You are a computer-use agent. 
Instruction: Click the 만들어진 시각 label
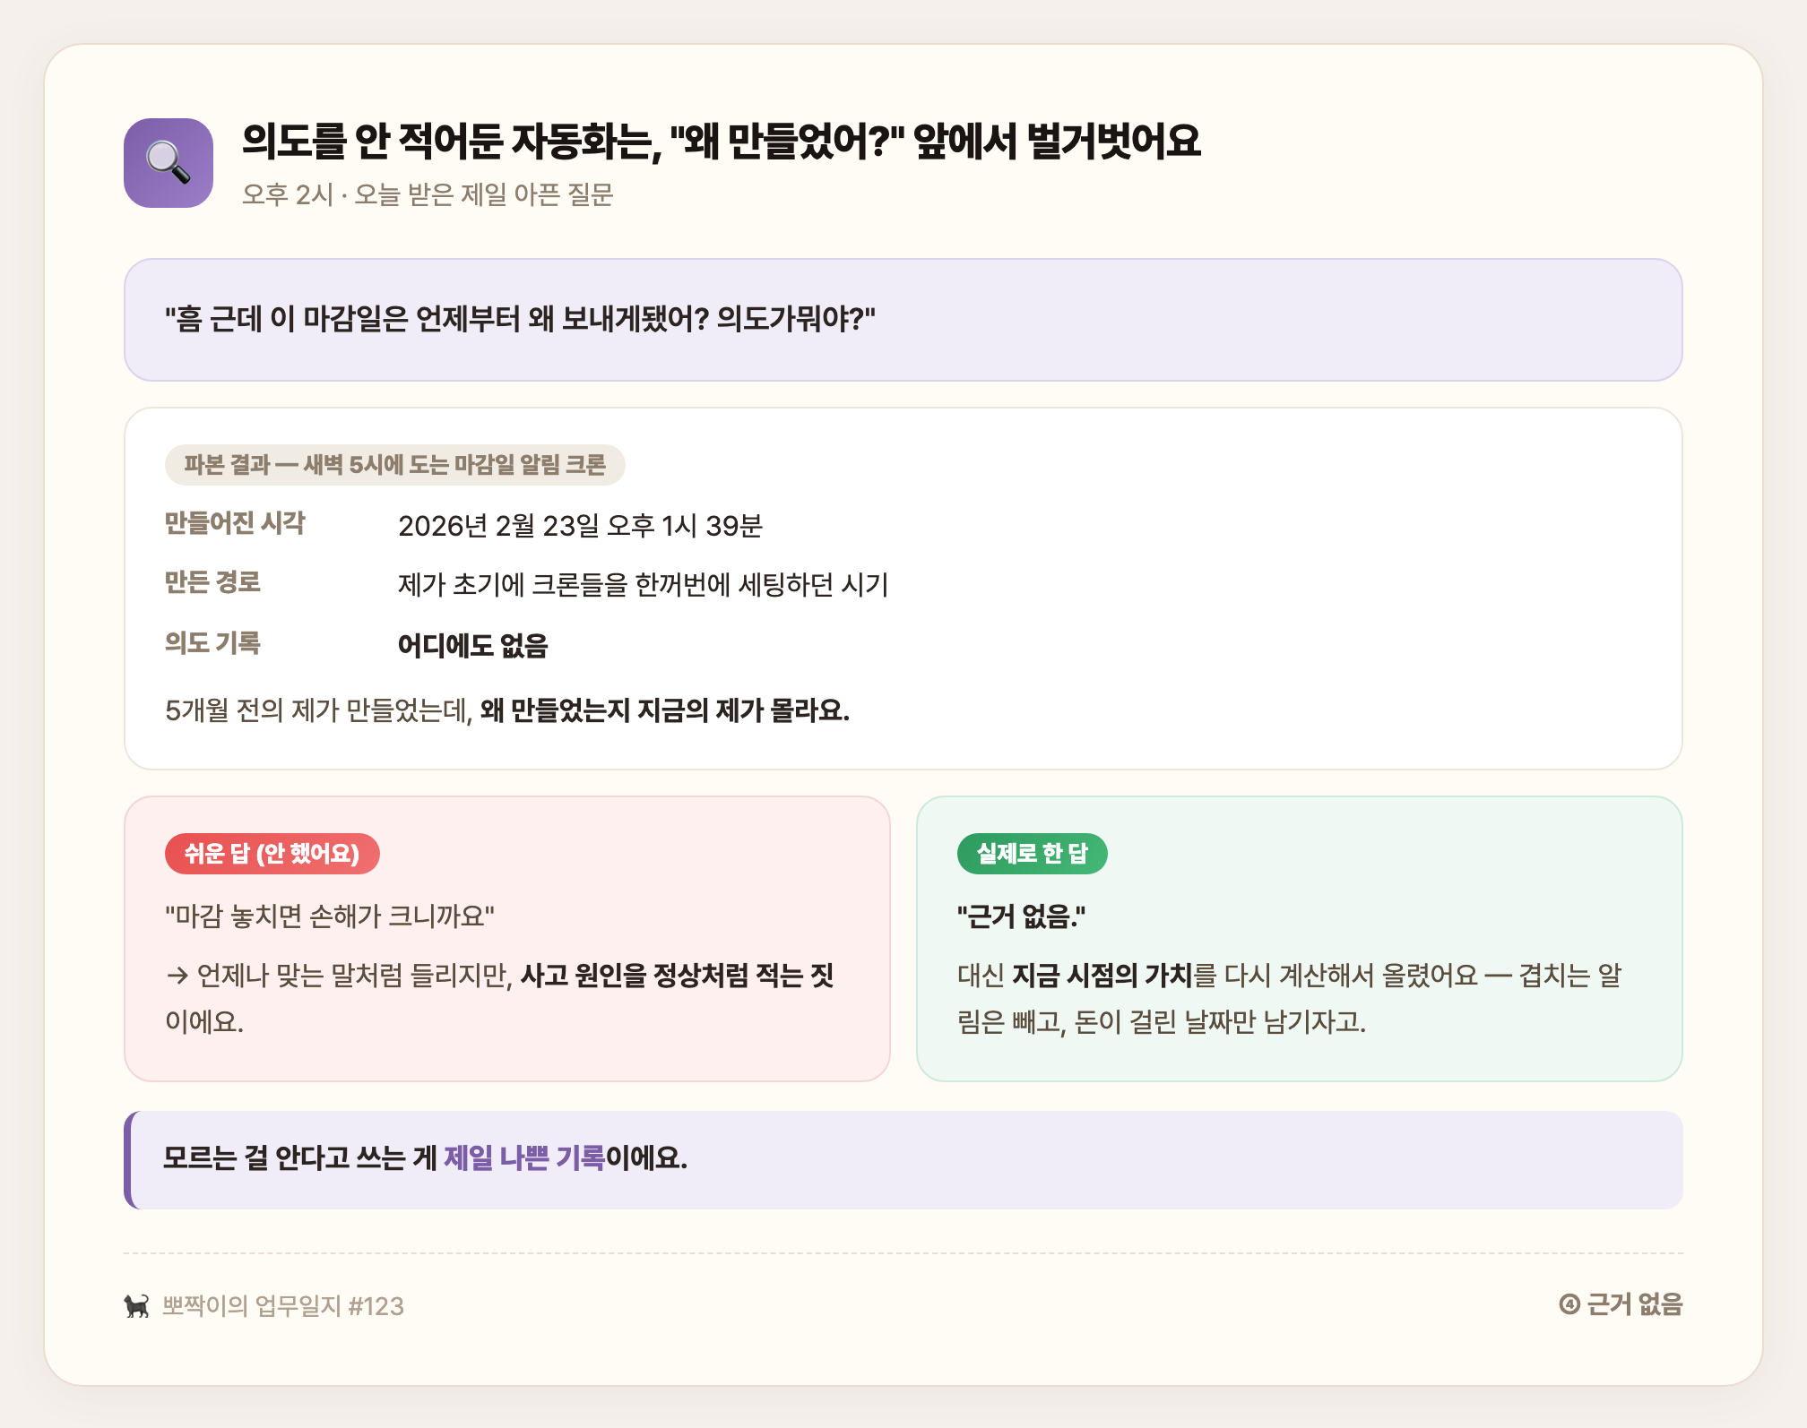click(x=235, y=523)
